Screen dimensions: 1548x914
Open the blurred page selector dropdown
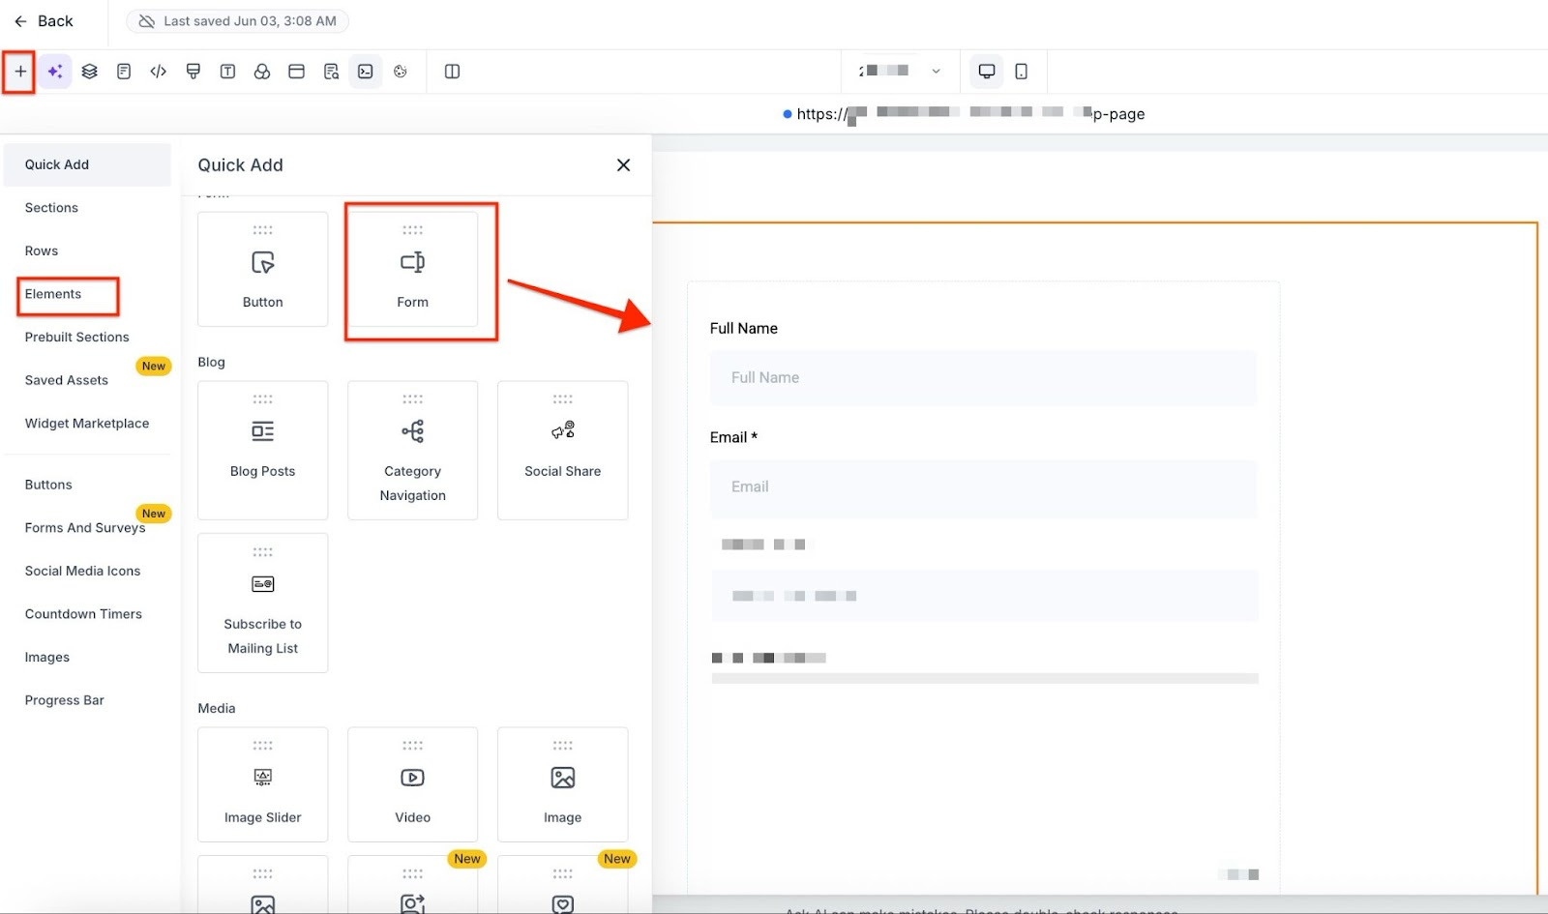pos(900,71)
